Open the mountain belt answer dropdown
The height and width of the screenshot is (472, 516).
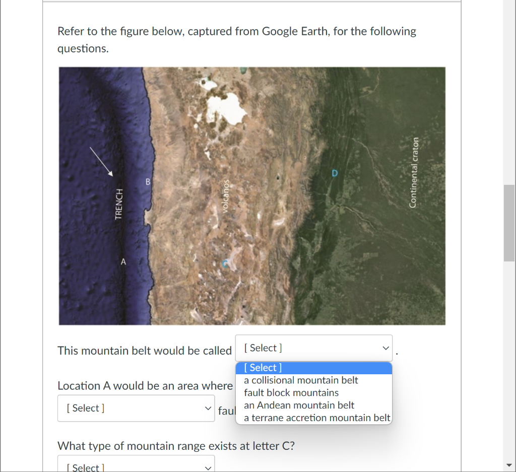313,348
